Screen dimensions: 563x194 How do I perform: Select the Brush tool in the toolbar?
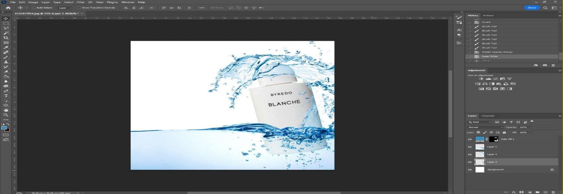point(6,57)
